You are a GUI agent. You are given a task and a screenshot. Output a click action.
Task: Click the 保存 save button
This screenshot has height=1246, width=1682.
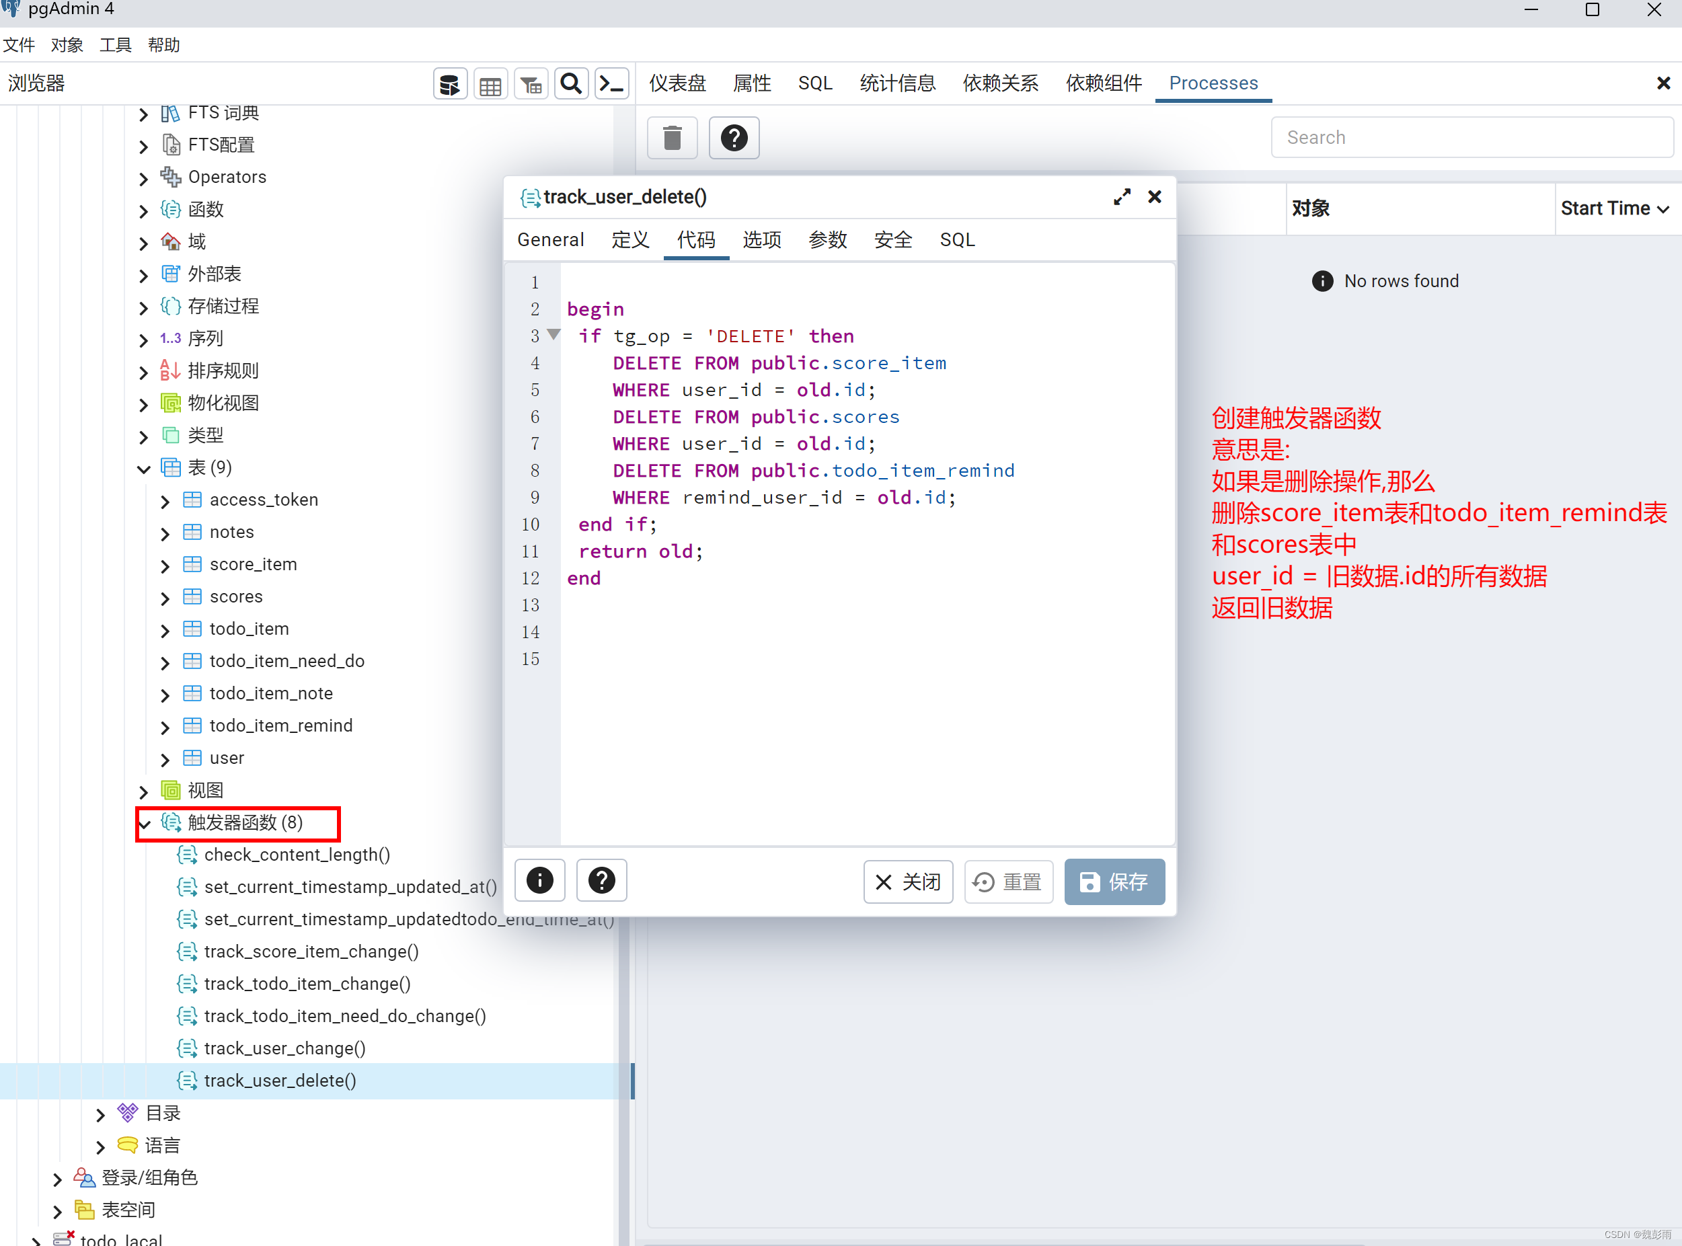tap(1114, 881)
